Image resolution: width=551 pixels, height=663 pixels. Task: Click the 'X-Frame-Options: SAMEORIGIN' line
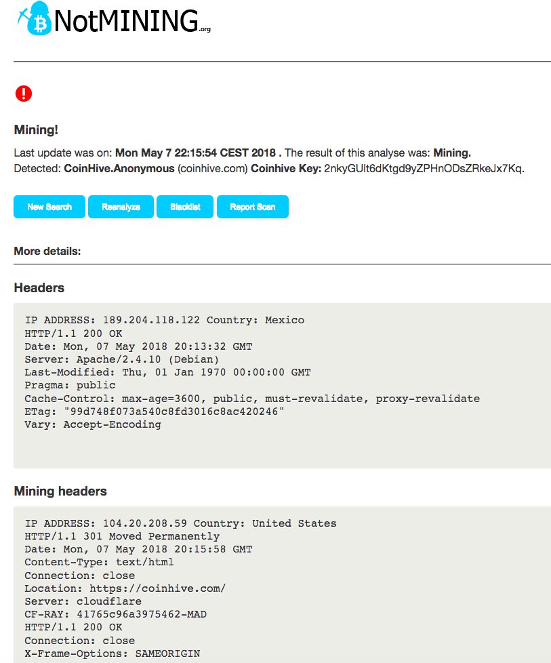click(112, 654)
